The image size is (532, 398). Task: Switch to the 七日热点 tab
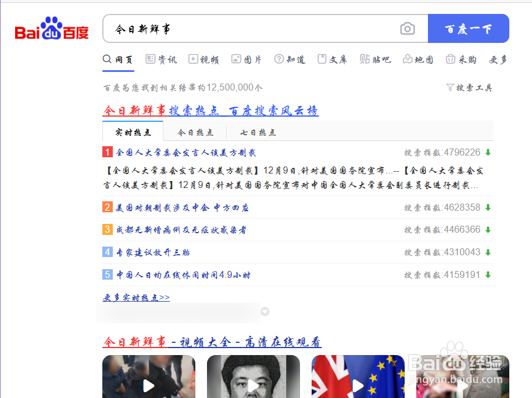[x=258, y=132]
